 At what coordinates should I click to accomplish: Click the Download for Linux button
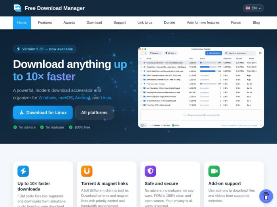tap(43, 112)
